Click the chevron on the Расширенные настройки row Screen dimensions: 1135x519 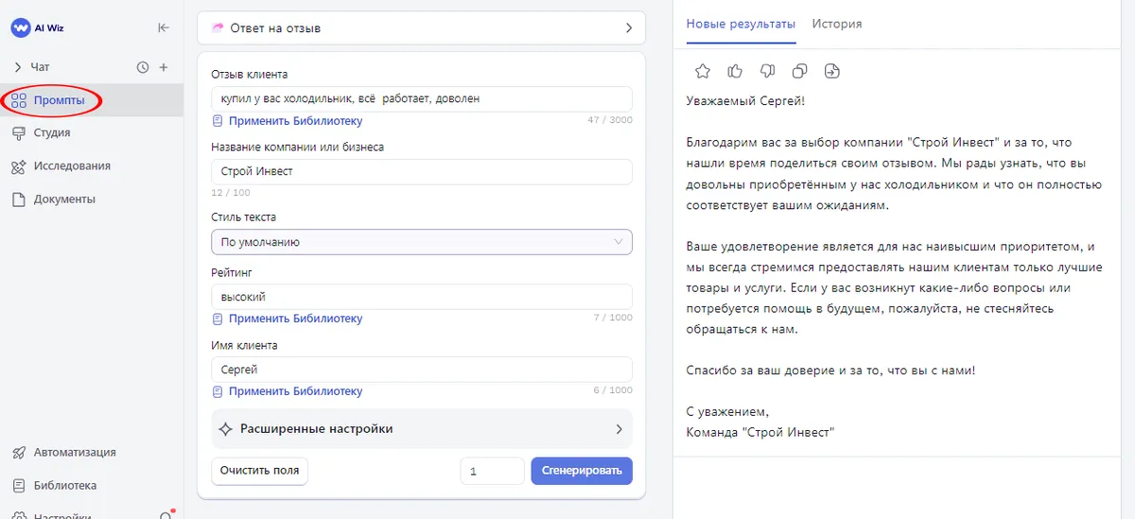[620, 428]
